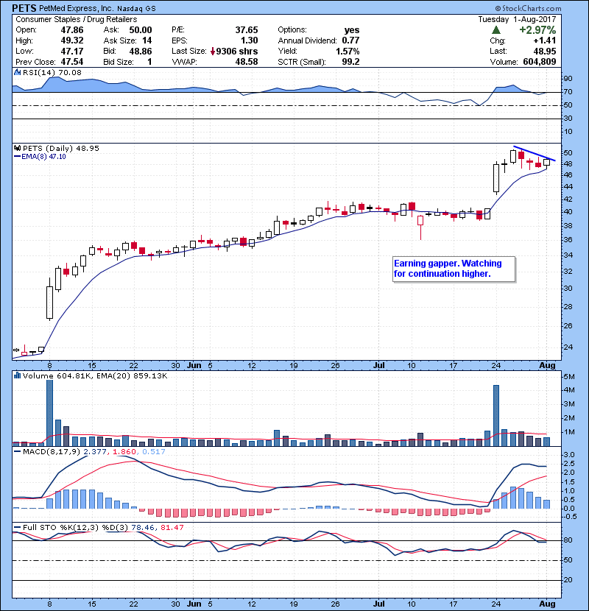589x611 pixels.
Task: Click the Ask price 50.00
Action: tap(141, 30)
